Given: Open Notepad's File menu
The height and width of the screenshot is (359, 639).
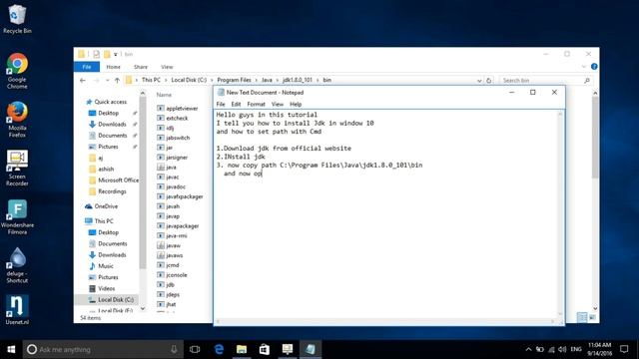Looking at the screenshot, I should (x=221, y=104).
